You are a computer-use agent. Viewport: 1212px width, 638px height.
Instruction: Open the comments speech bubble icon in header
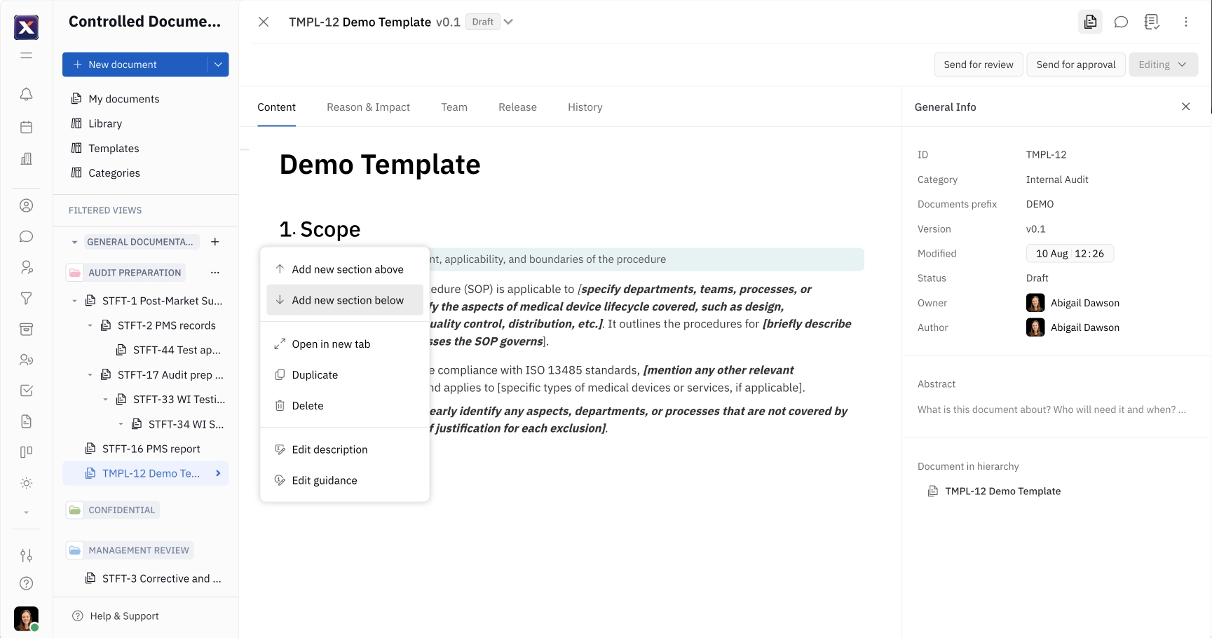1121,22
